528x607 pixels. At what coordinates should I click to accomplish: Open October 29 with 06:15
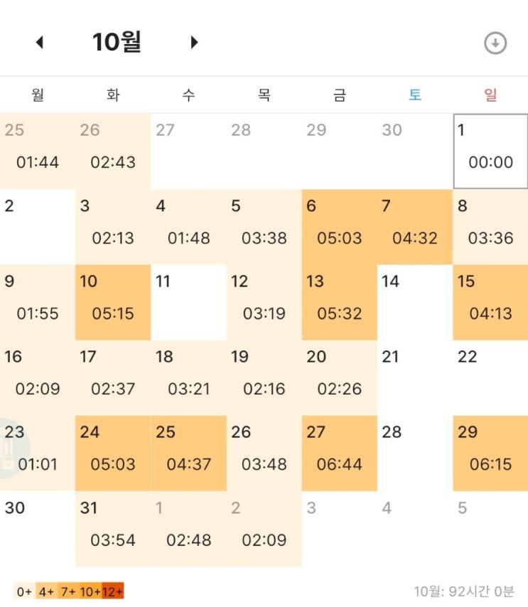(490, 453)
